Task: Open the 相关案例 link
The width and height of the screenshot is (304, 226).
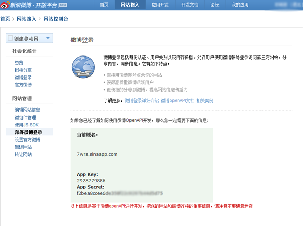Action: pos(205,101)
